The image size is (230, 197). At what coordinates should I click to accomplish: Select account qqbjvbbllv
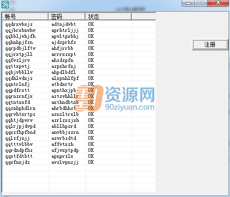(19, 72)
